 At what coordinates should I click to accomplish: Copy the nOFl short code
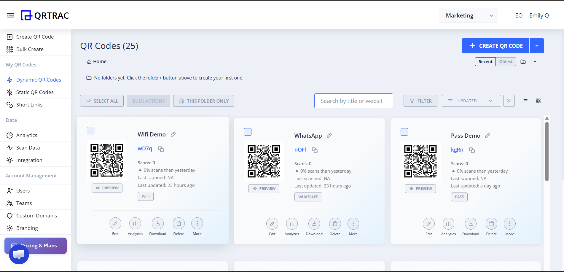click(315, 150)
